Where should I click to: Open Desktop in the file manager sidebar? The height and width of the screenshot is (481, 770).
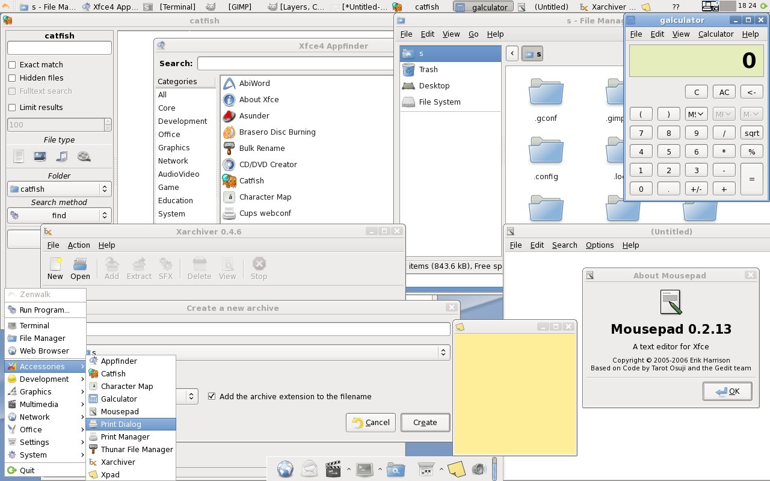450,86
